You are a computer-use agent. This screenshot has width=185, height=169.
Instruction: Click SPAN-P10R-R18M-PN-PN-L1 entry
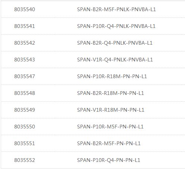point(112,76)
